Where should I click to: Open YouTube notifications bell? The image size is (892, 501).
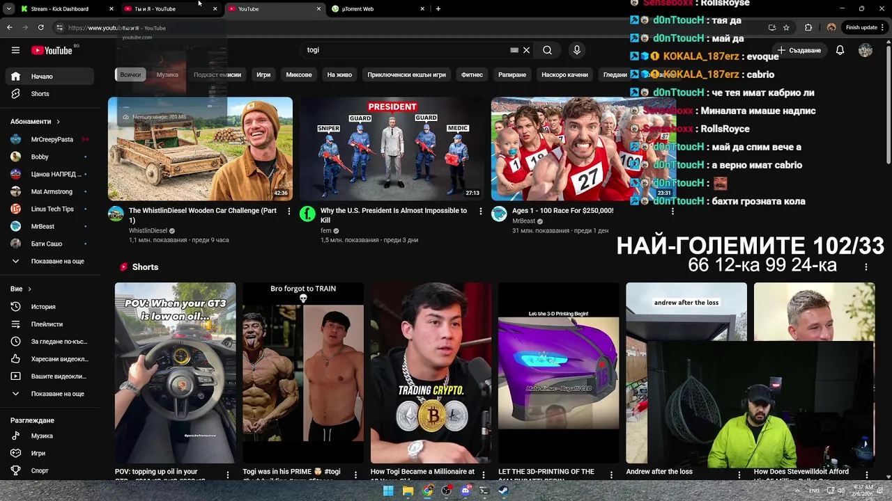(840, 50)
